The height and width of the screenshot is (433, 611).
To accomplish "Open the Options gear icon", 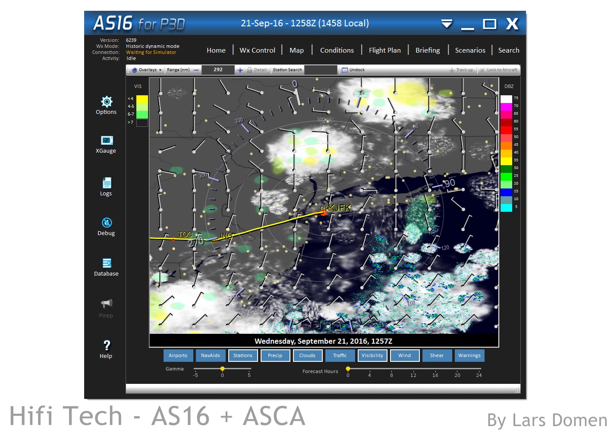I will (x=107, y=102).
